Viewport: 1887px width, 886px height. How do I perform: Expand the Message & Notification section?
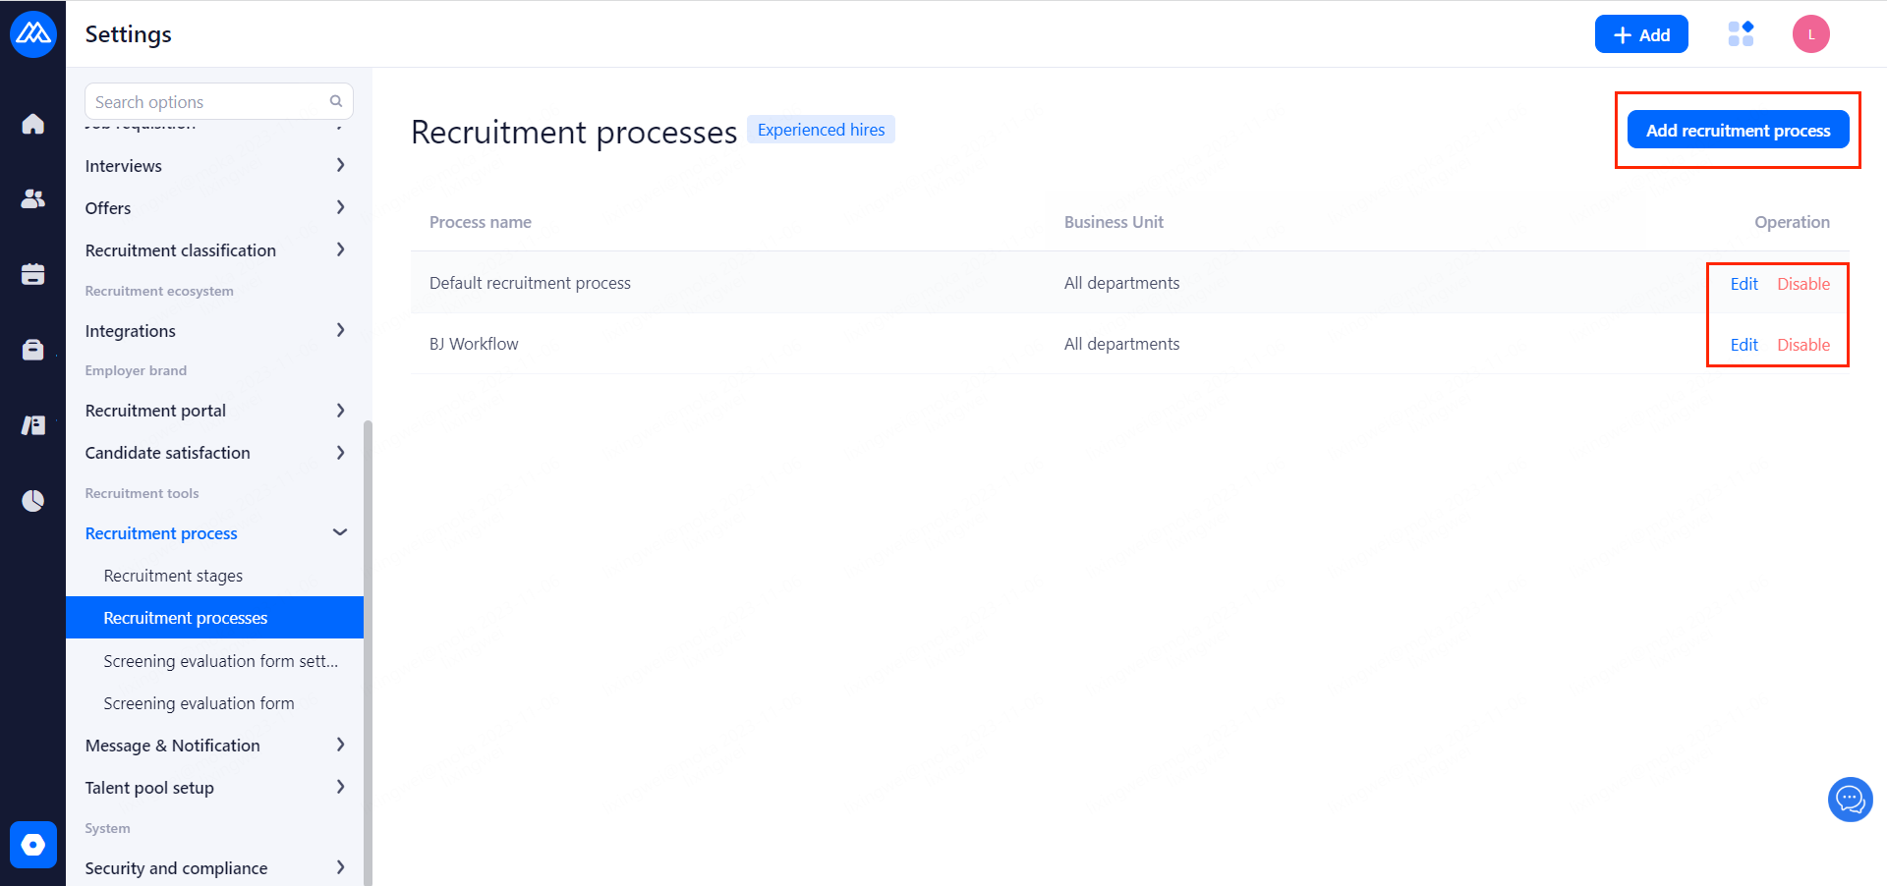click(x=340, y=745)
